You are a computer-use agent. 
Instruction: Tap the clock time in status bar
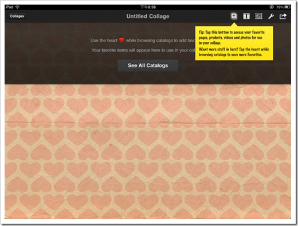[x=148, y=7]
